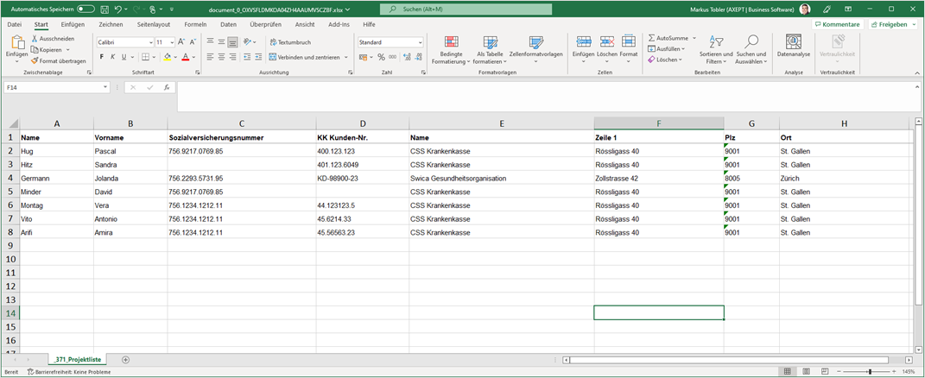Toggle italic formatting (K)
Image resolution: width=925 pixels, height=378 pixels.
(x=112, y=57)
